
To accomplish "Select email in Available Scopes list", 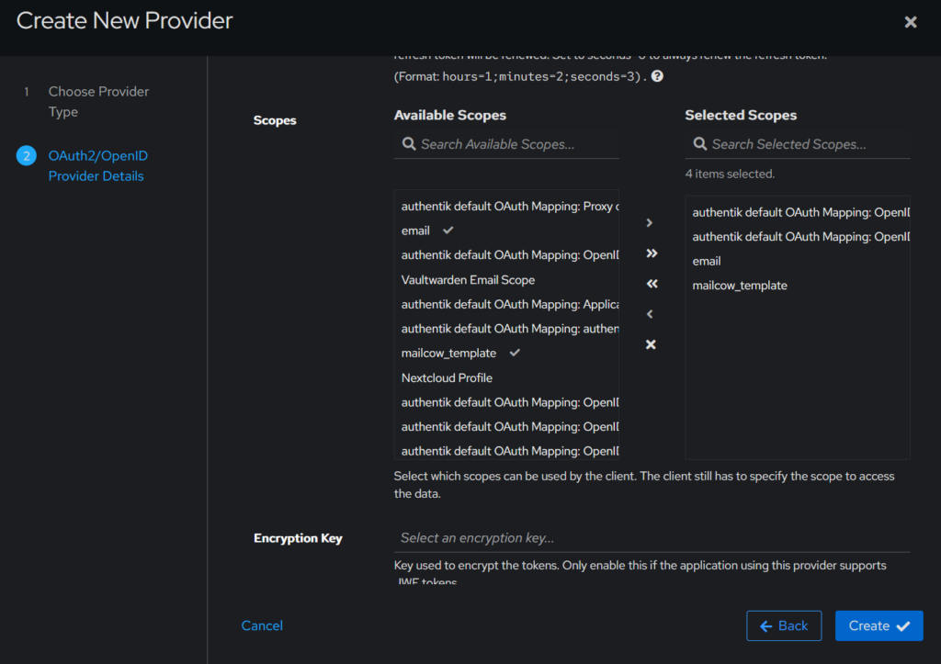I will point(506,231).
